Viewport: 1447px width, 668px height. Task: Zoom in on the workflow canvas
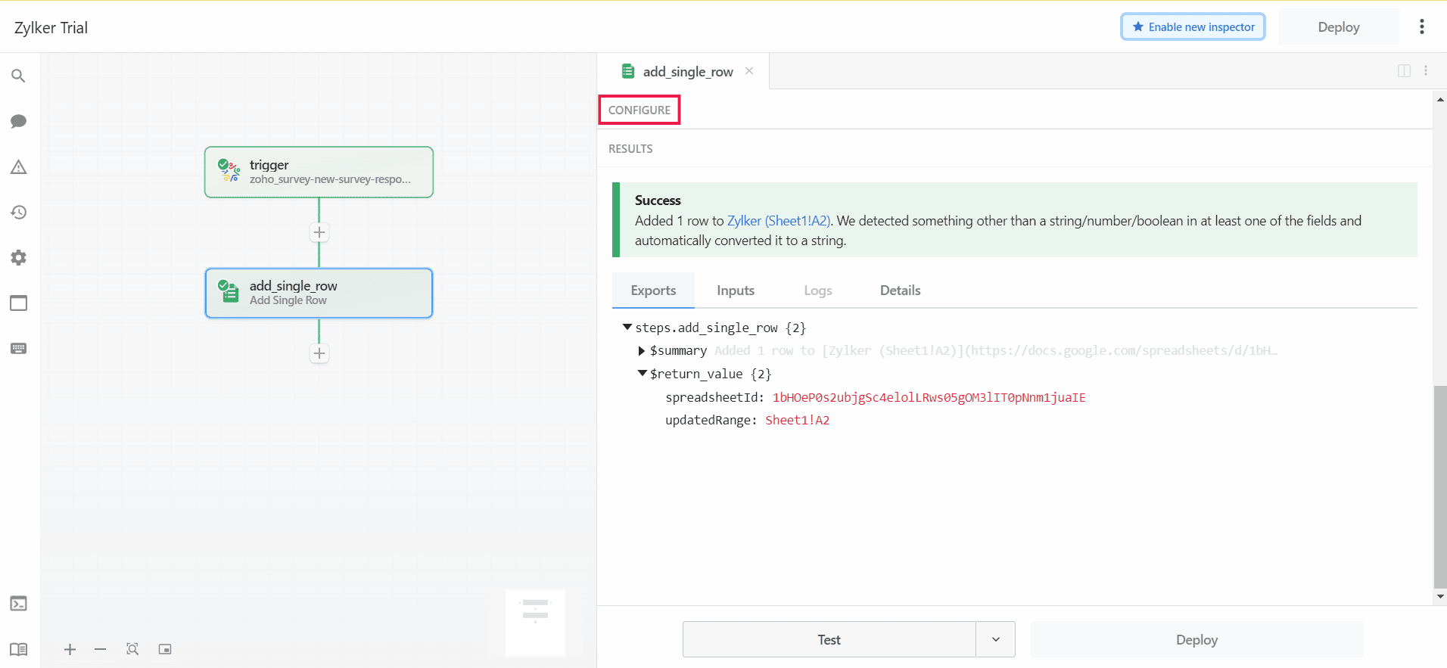click(x=70, y=649)
